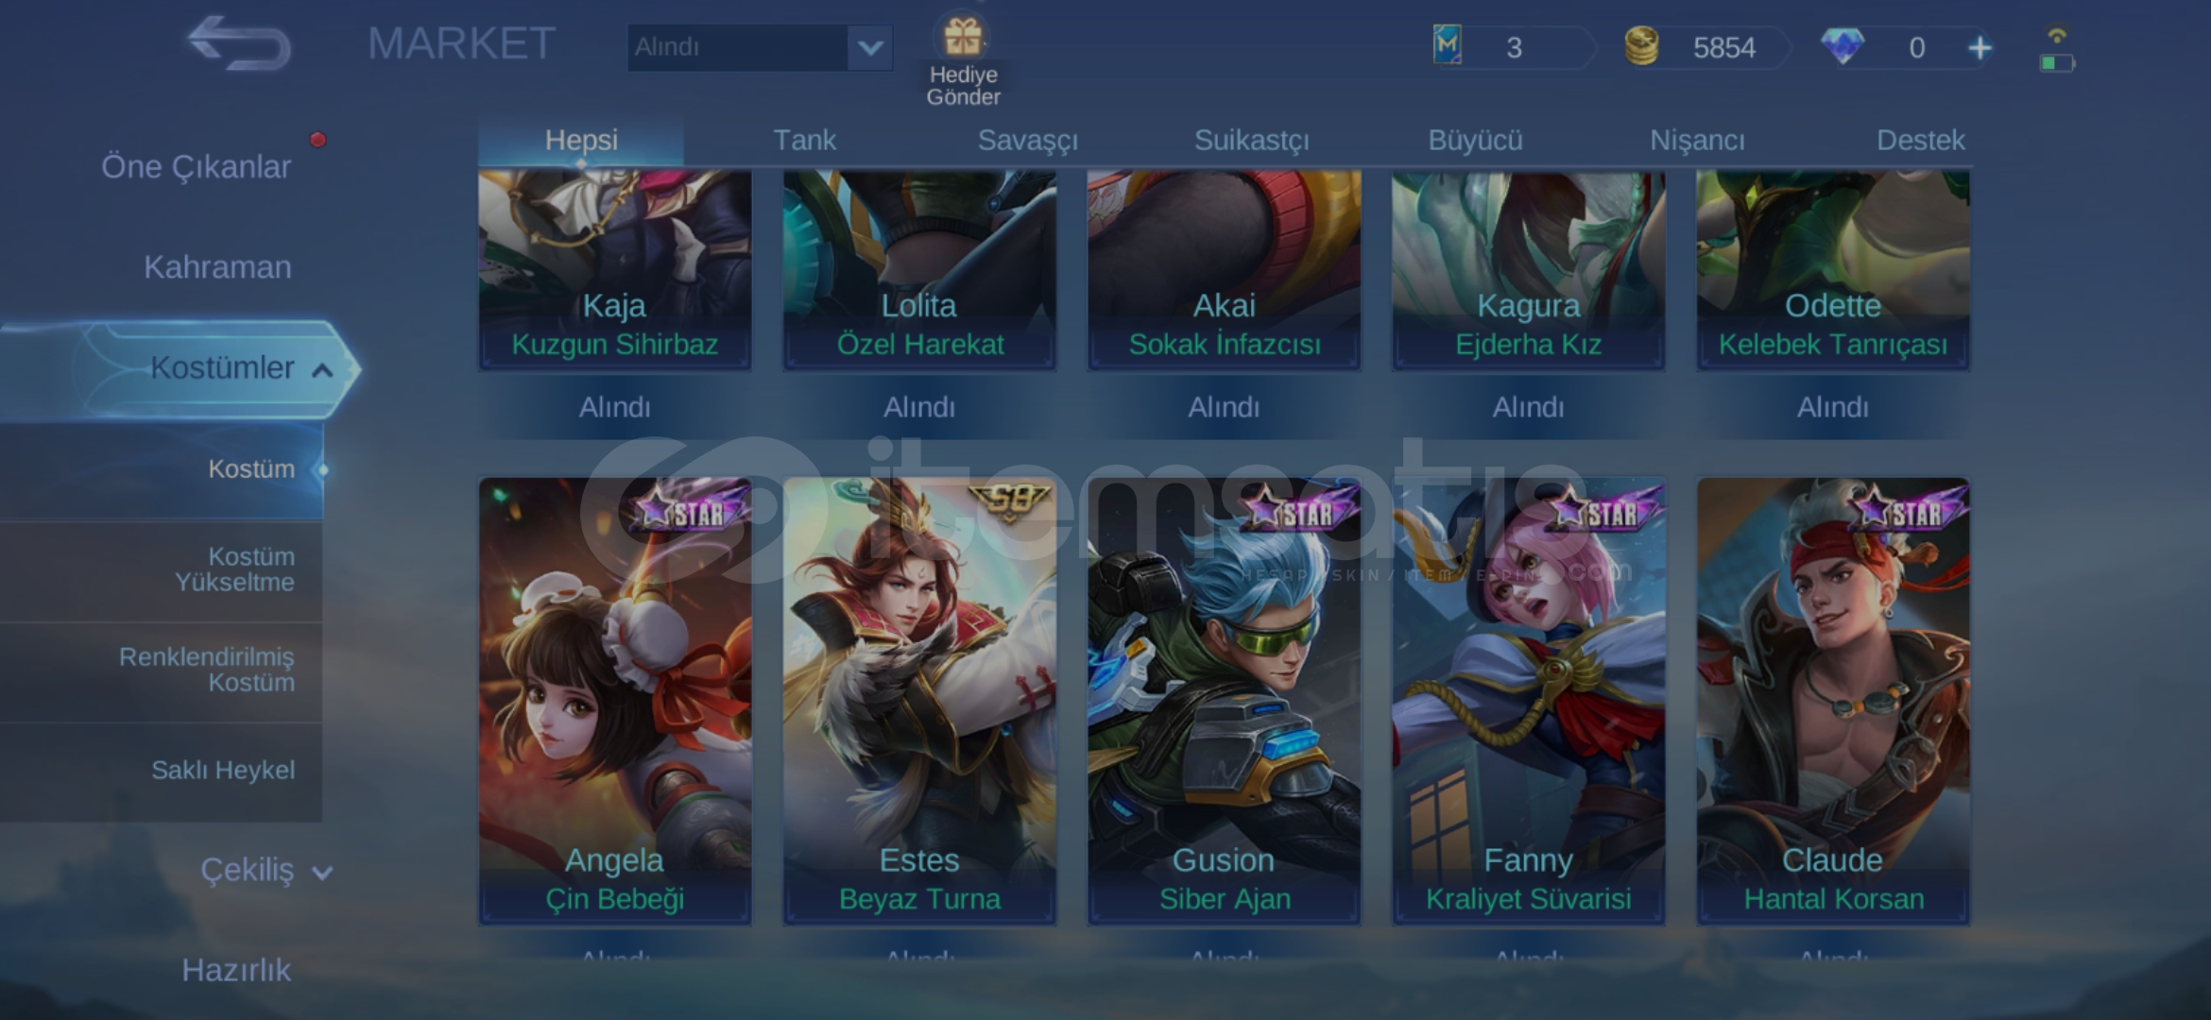Image resolution: width=2211 pixels, height=1020 pixels.
Task: Add diamonds with the plus icon
Action: coord(1980,47)
